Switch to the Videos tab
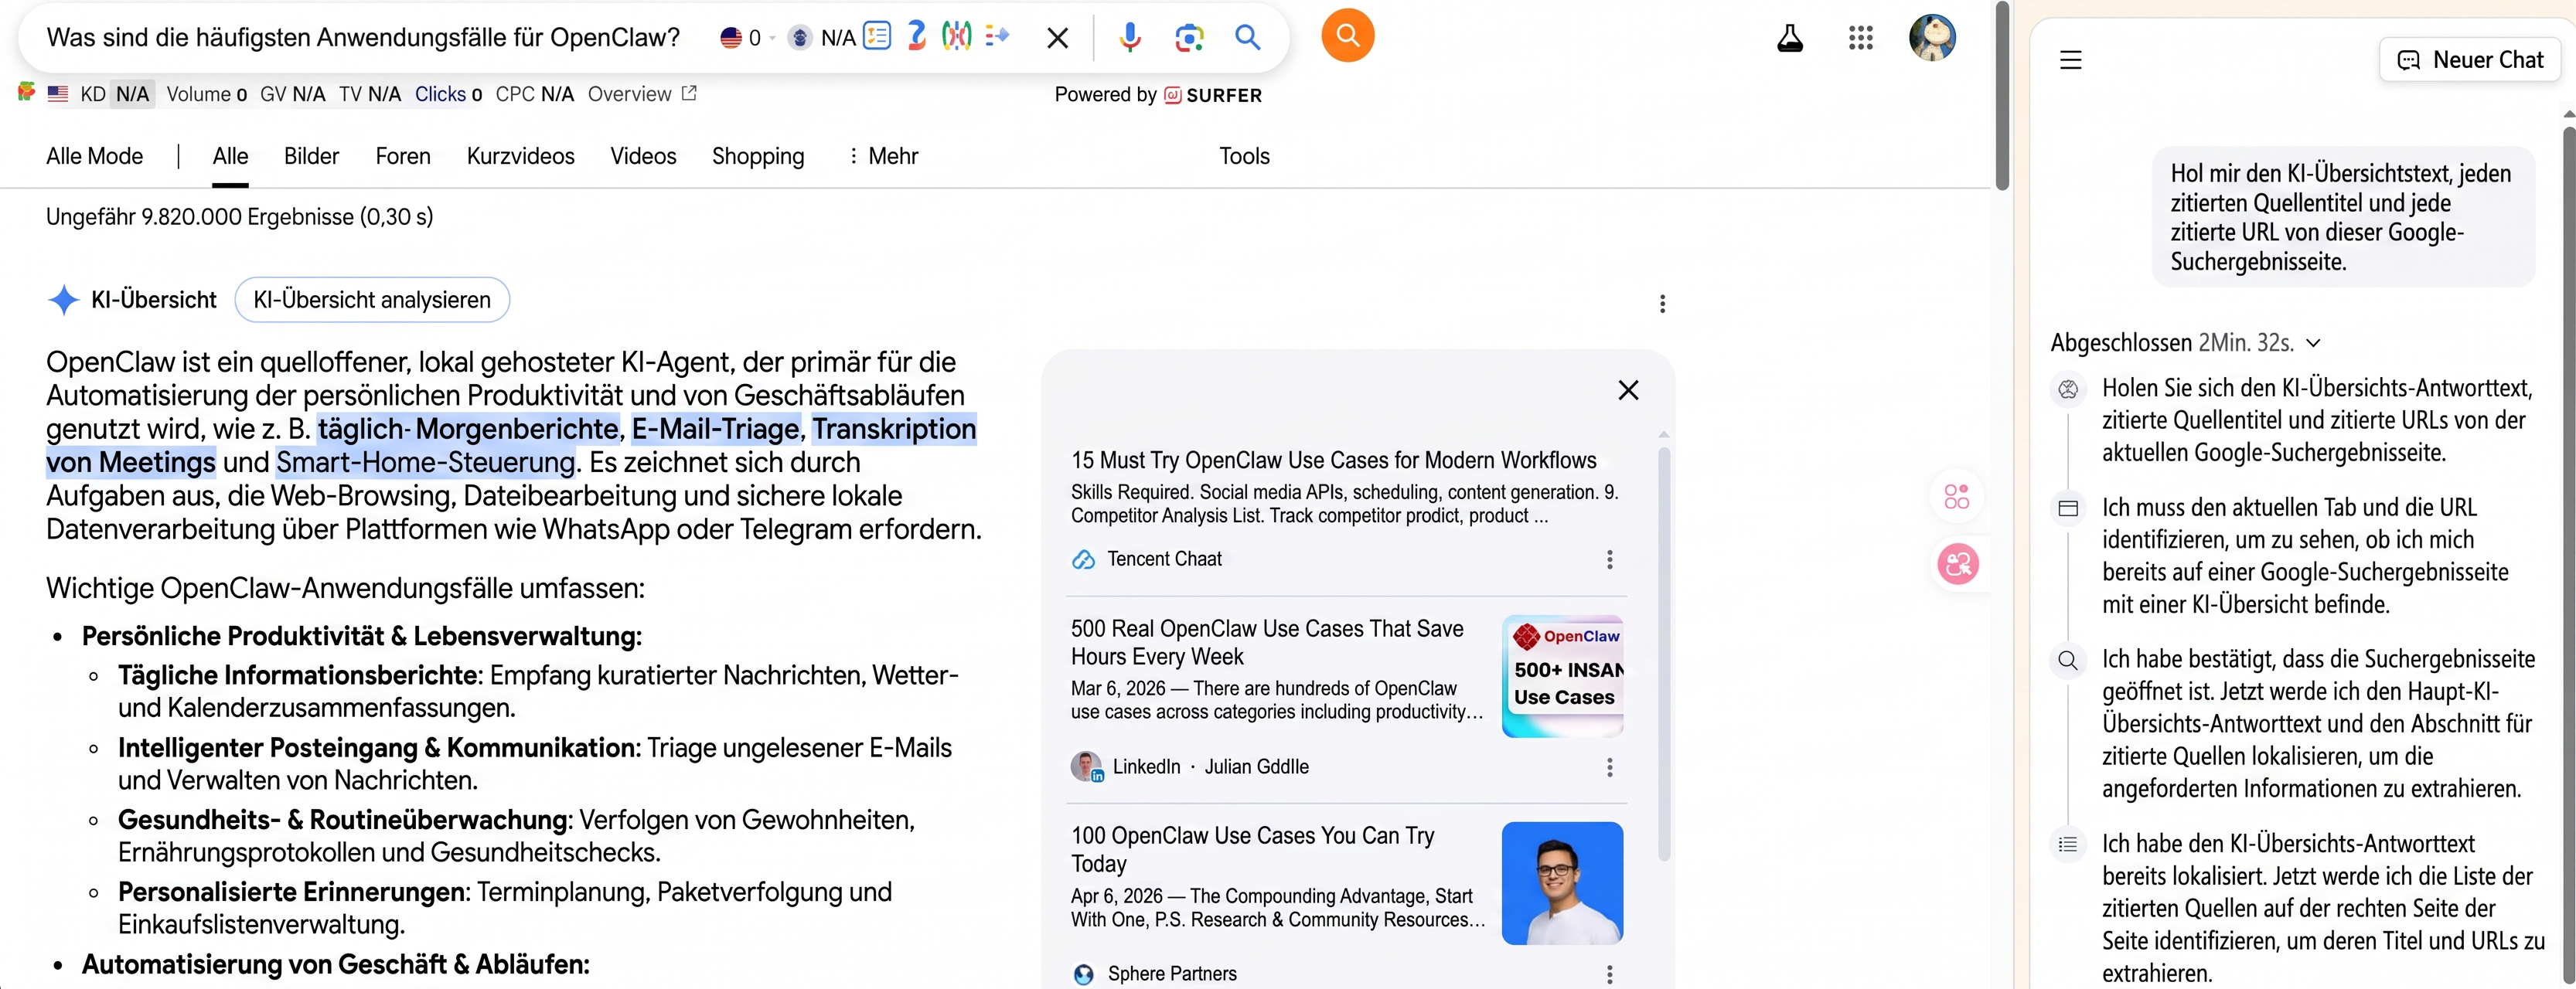The height and width of the screenshot is (989, 2576). (x=643, y=156)
